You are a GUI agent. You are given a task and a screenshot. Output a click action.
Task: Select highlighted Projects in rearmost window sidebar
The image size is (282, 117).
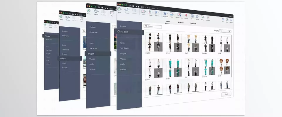pyautogui.click(x=51, y=36)
